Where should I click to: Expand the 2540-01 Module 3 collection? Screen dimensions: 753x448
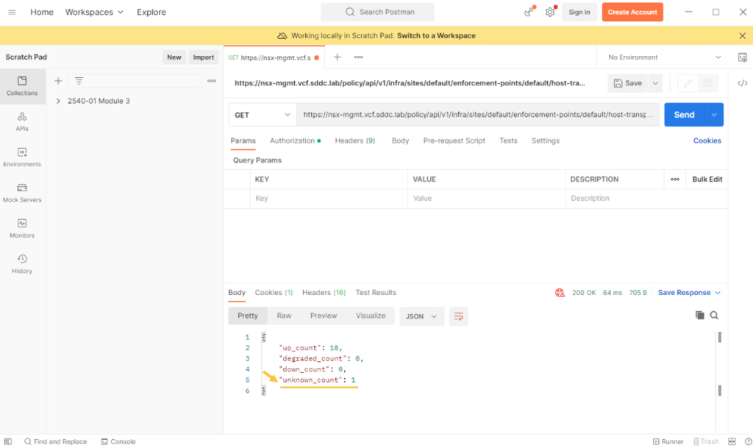click(58, 101)
